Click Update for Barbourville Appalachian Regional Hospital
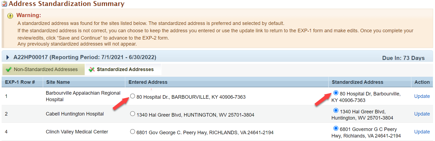Screen dimensions: 435x141 [x=422, y=96]
